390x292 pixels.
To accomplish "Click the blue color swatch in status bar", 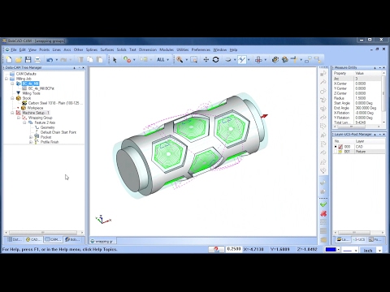I will click(x=331, y=250).
